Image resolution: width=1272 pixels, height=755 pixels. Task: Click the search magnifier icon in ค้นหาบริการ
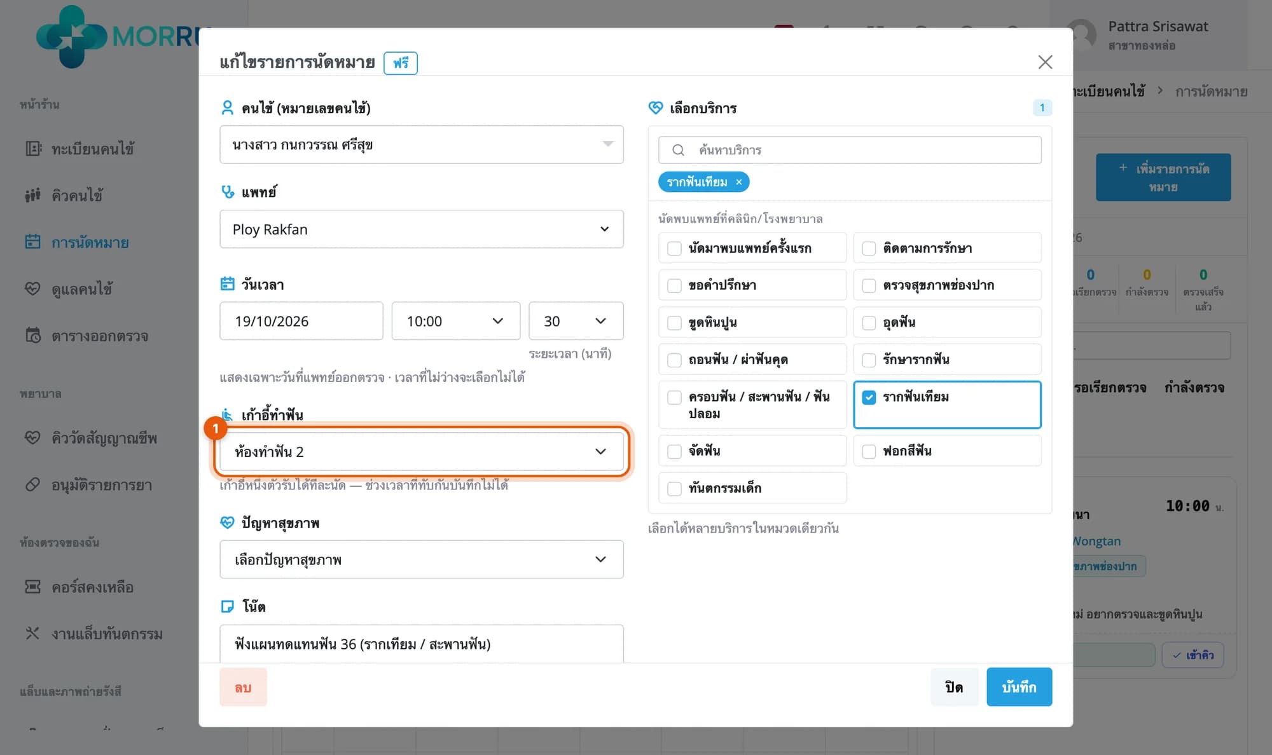click(678, 150)
